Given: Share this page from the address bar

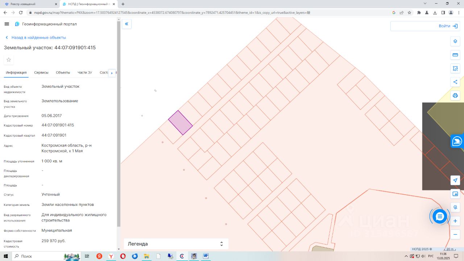Looking at the screenshot, I should pyautogui.click(x=402, y=12).
